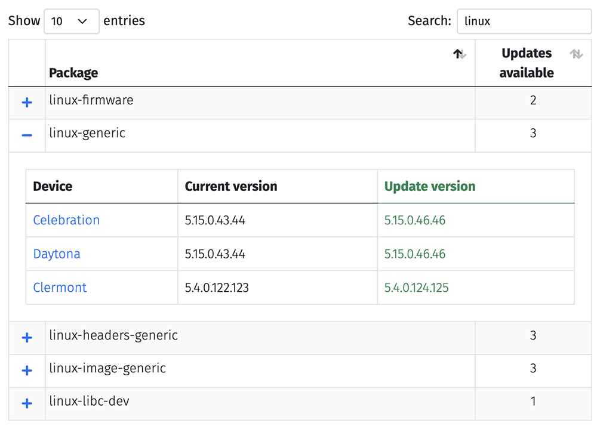Sort by the Updates available column
This screenshot has width=597, height=426.
576,54
